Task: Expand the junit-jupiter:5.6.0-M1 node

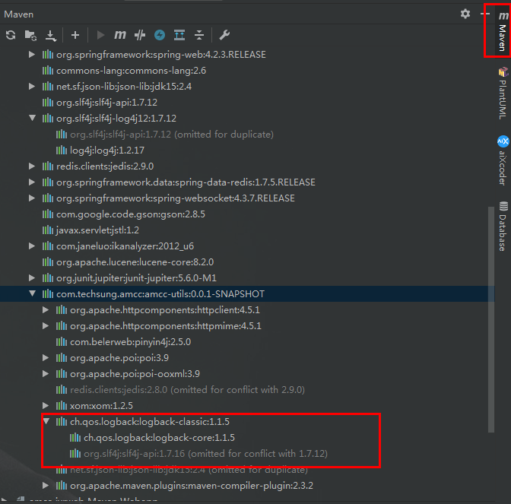Action: pos(32,278)
